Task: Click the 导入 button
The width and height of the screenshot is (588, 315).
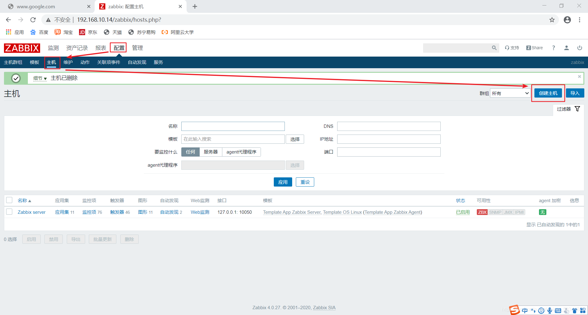Action: click(575, 93)
